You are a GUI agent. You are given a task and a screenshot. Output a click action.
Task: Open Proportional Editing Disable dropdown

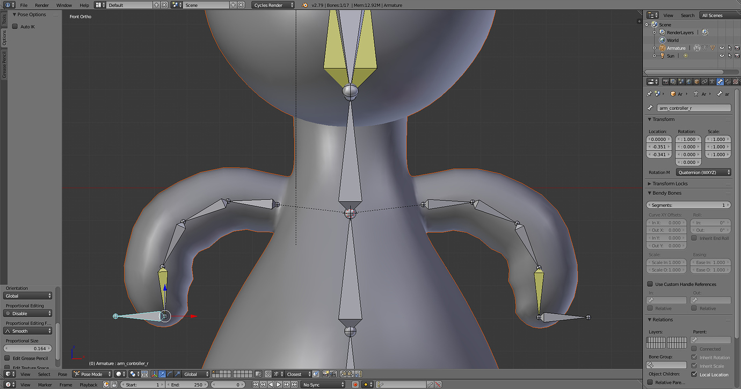tap(28, 313)
